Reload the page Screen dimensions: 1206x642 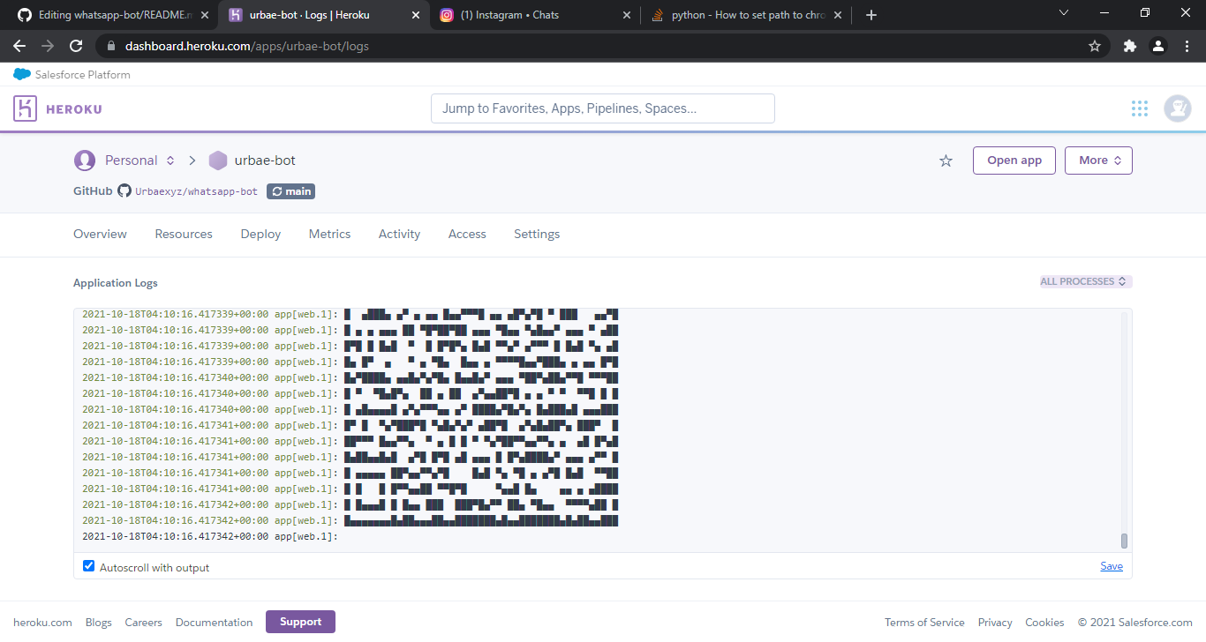coord(76,46)
